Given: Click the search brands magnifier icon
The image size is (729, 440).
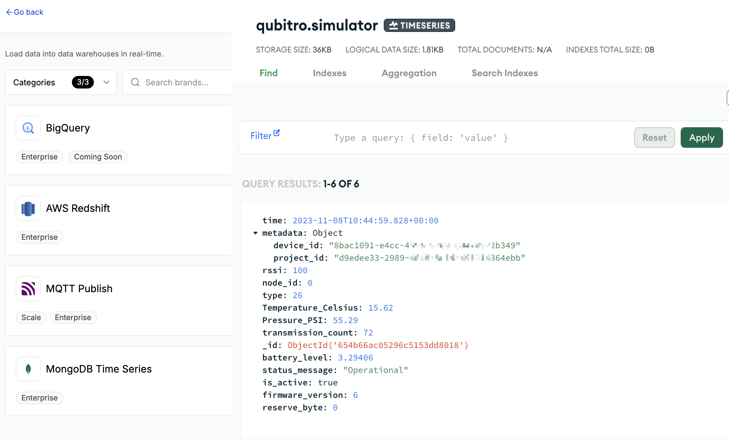Looking at the screenshot, I should [x=134, y=82].
